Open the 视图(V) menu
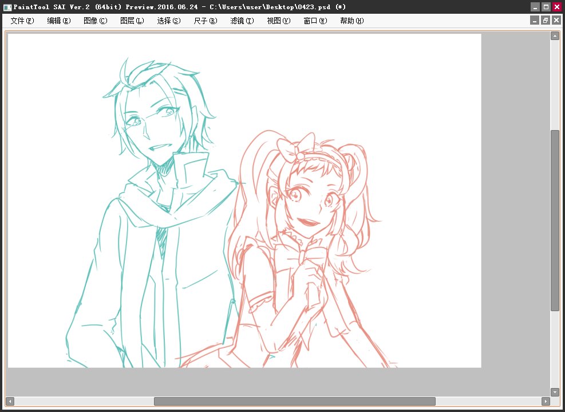 [x=279, y=21]
